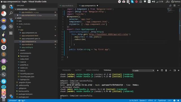The image size is (181, 102).
Task: Change language mode from TypeScript
Action: pyautogui.click(x=162, y=101)
